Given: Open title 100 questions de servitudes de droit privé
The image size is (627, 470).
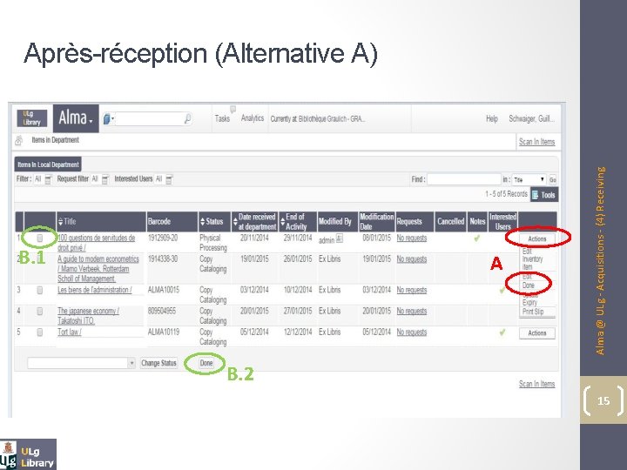Looking at the screenshot, I should 97,243.
